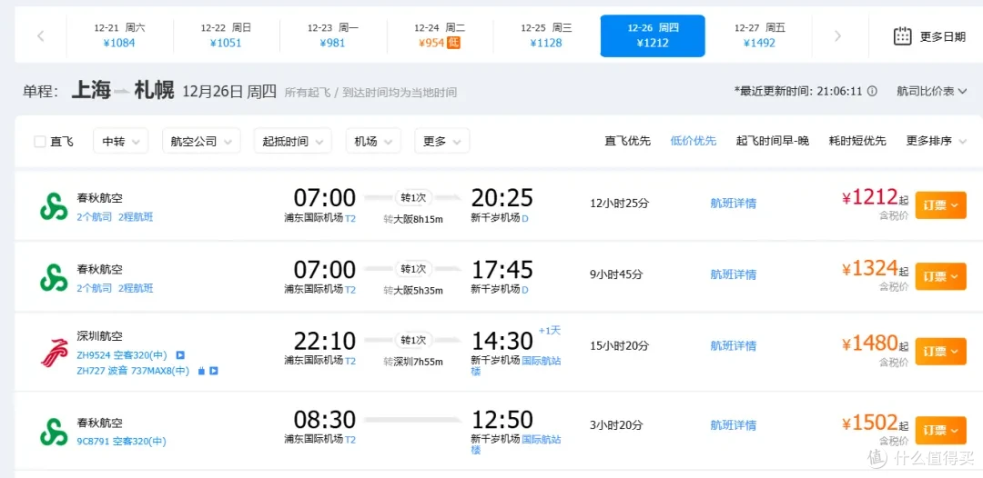Click 更多日期 text label

coord(943,36)
